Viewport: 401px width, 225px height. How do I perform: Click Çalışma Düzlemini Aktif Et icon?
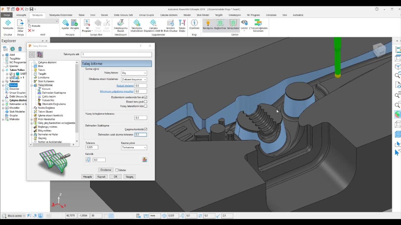(x=153, y=23)
